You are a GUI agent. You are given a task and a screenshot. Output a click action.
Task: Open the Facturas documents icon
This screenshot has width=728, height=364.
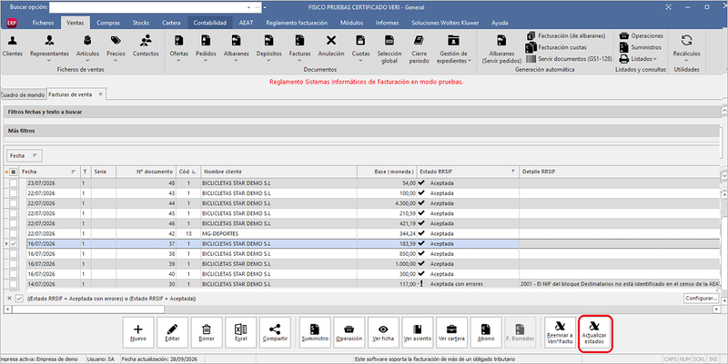pos(300,48)
